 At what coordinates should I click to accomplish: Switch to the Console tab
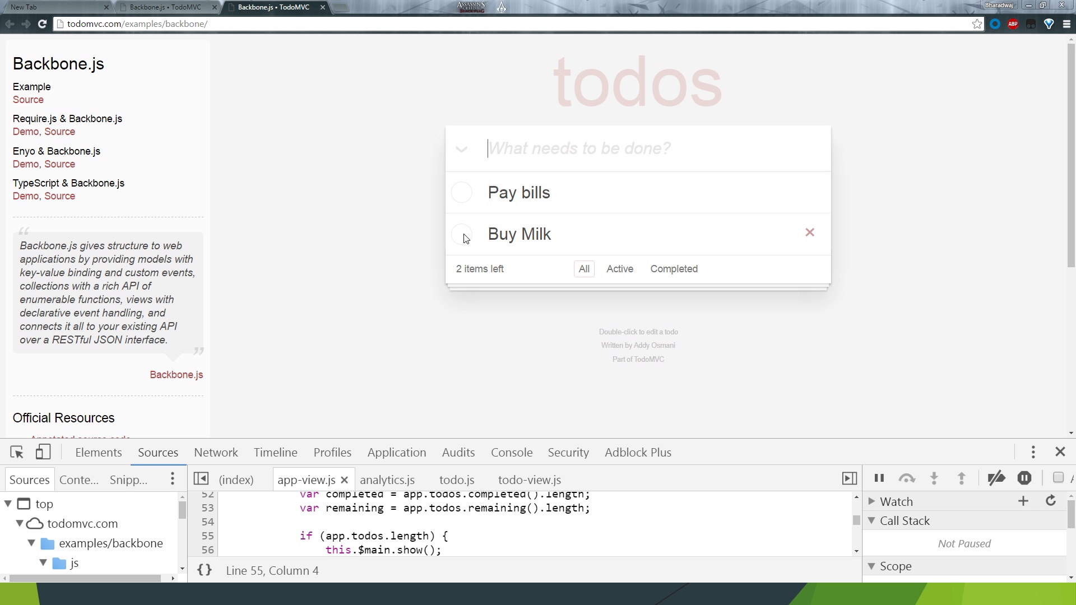[x=512, y=452]
